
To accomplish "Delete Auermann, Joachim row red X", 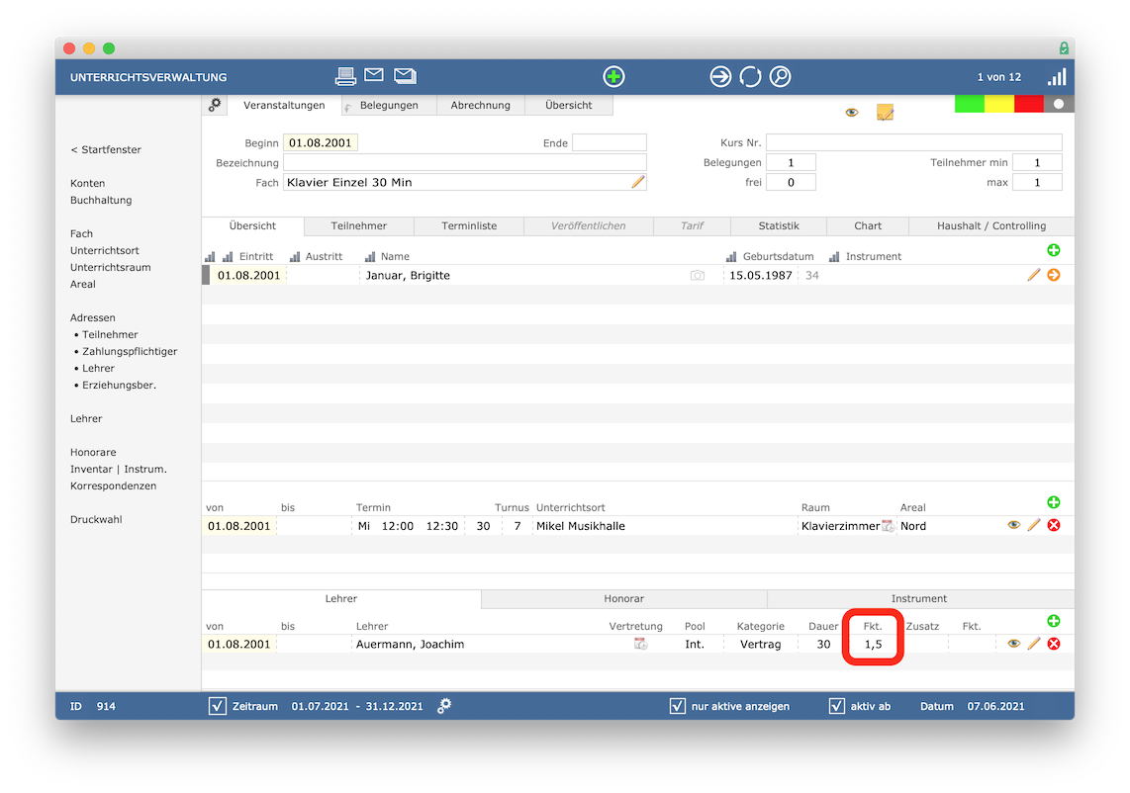I will click(1054, 643).
